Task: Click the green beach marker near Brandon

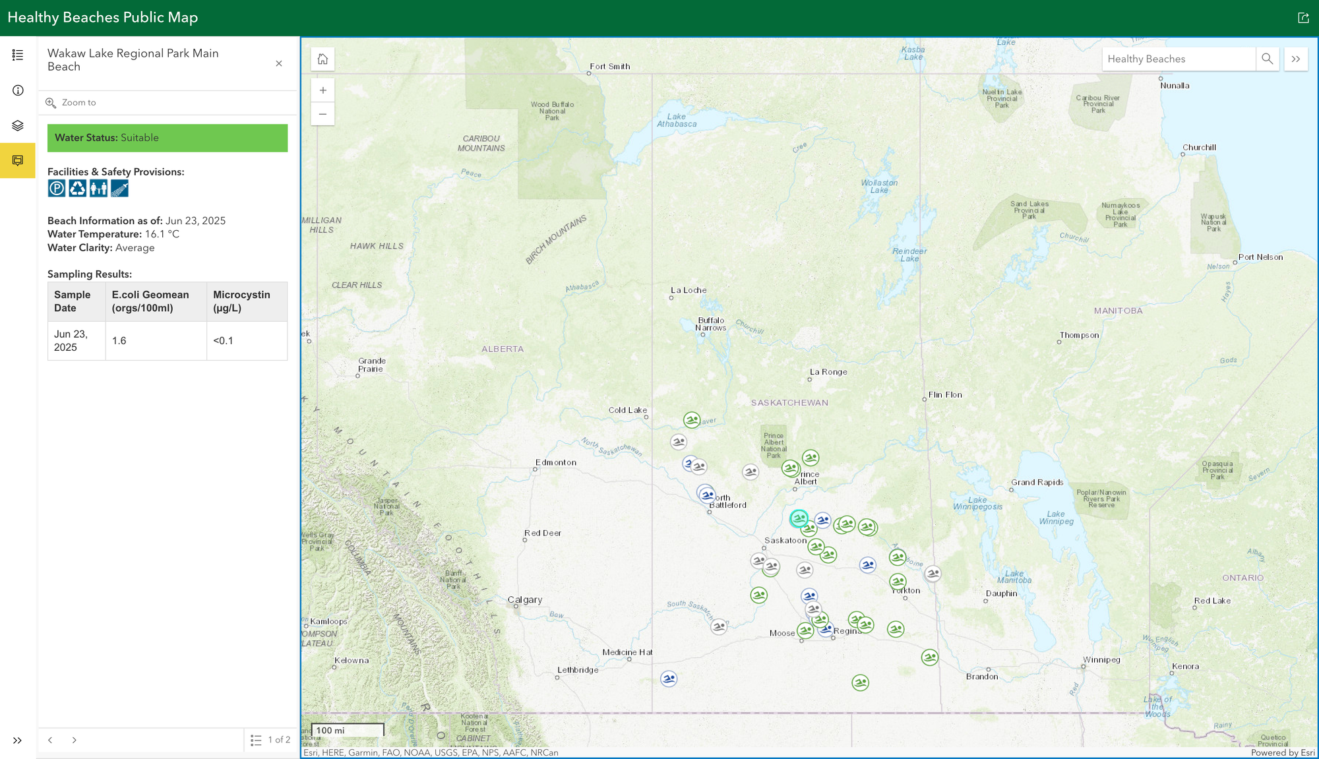Action: (x=930, y=657)
